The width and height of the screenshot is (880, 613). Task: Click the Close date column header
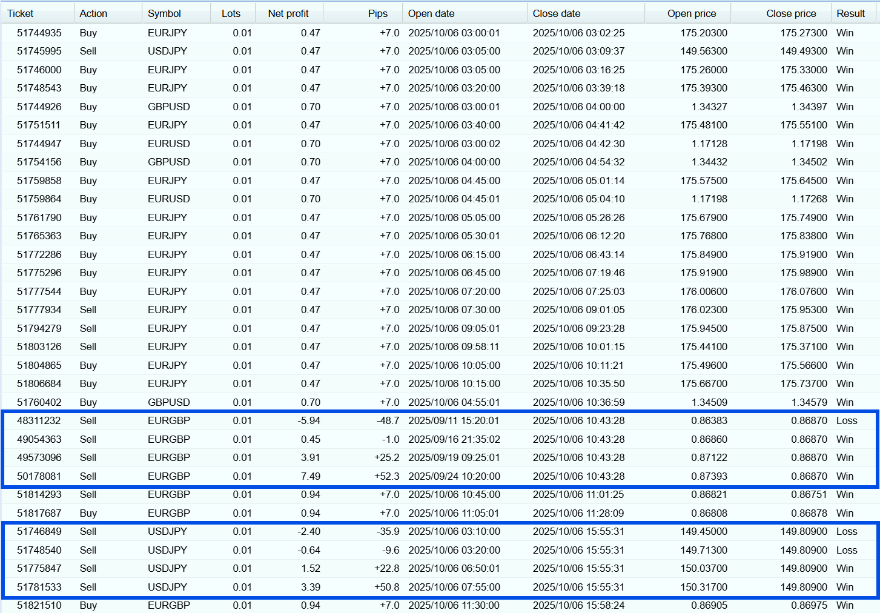click(557, 13)
